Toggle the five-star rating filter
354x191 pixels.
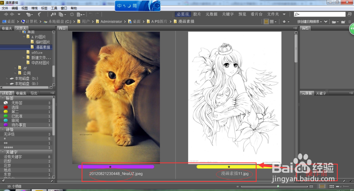click(26, 147)
